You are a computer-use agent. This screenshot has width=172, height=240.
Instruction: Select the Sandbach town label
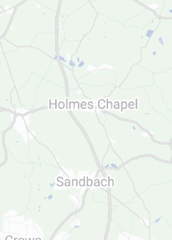(x=85, y=182)
